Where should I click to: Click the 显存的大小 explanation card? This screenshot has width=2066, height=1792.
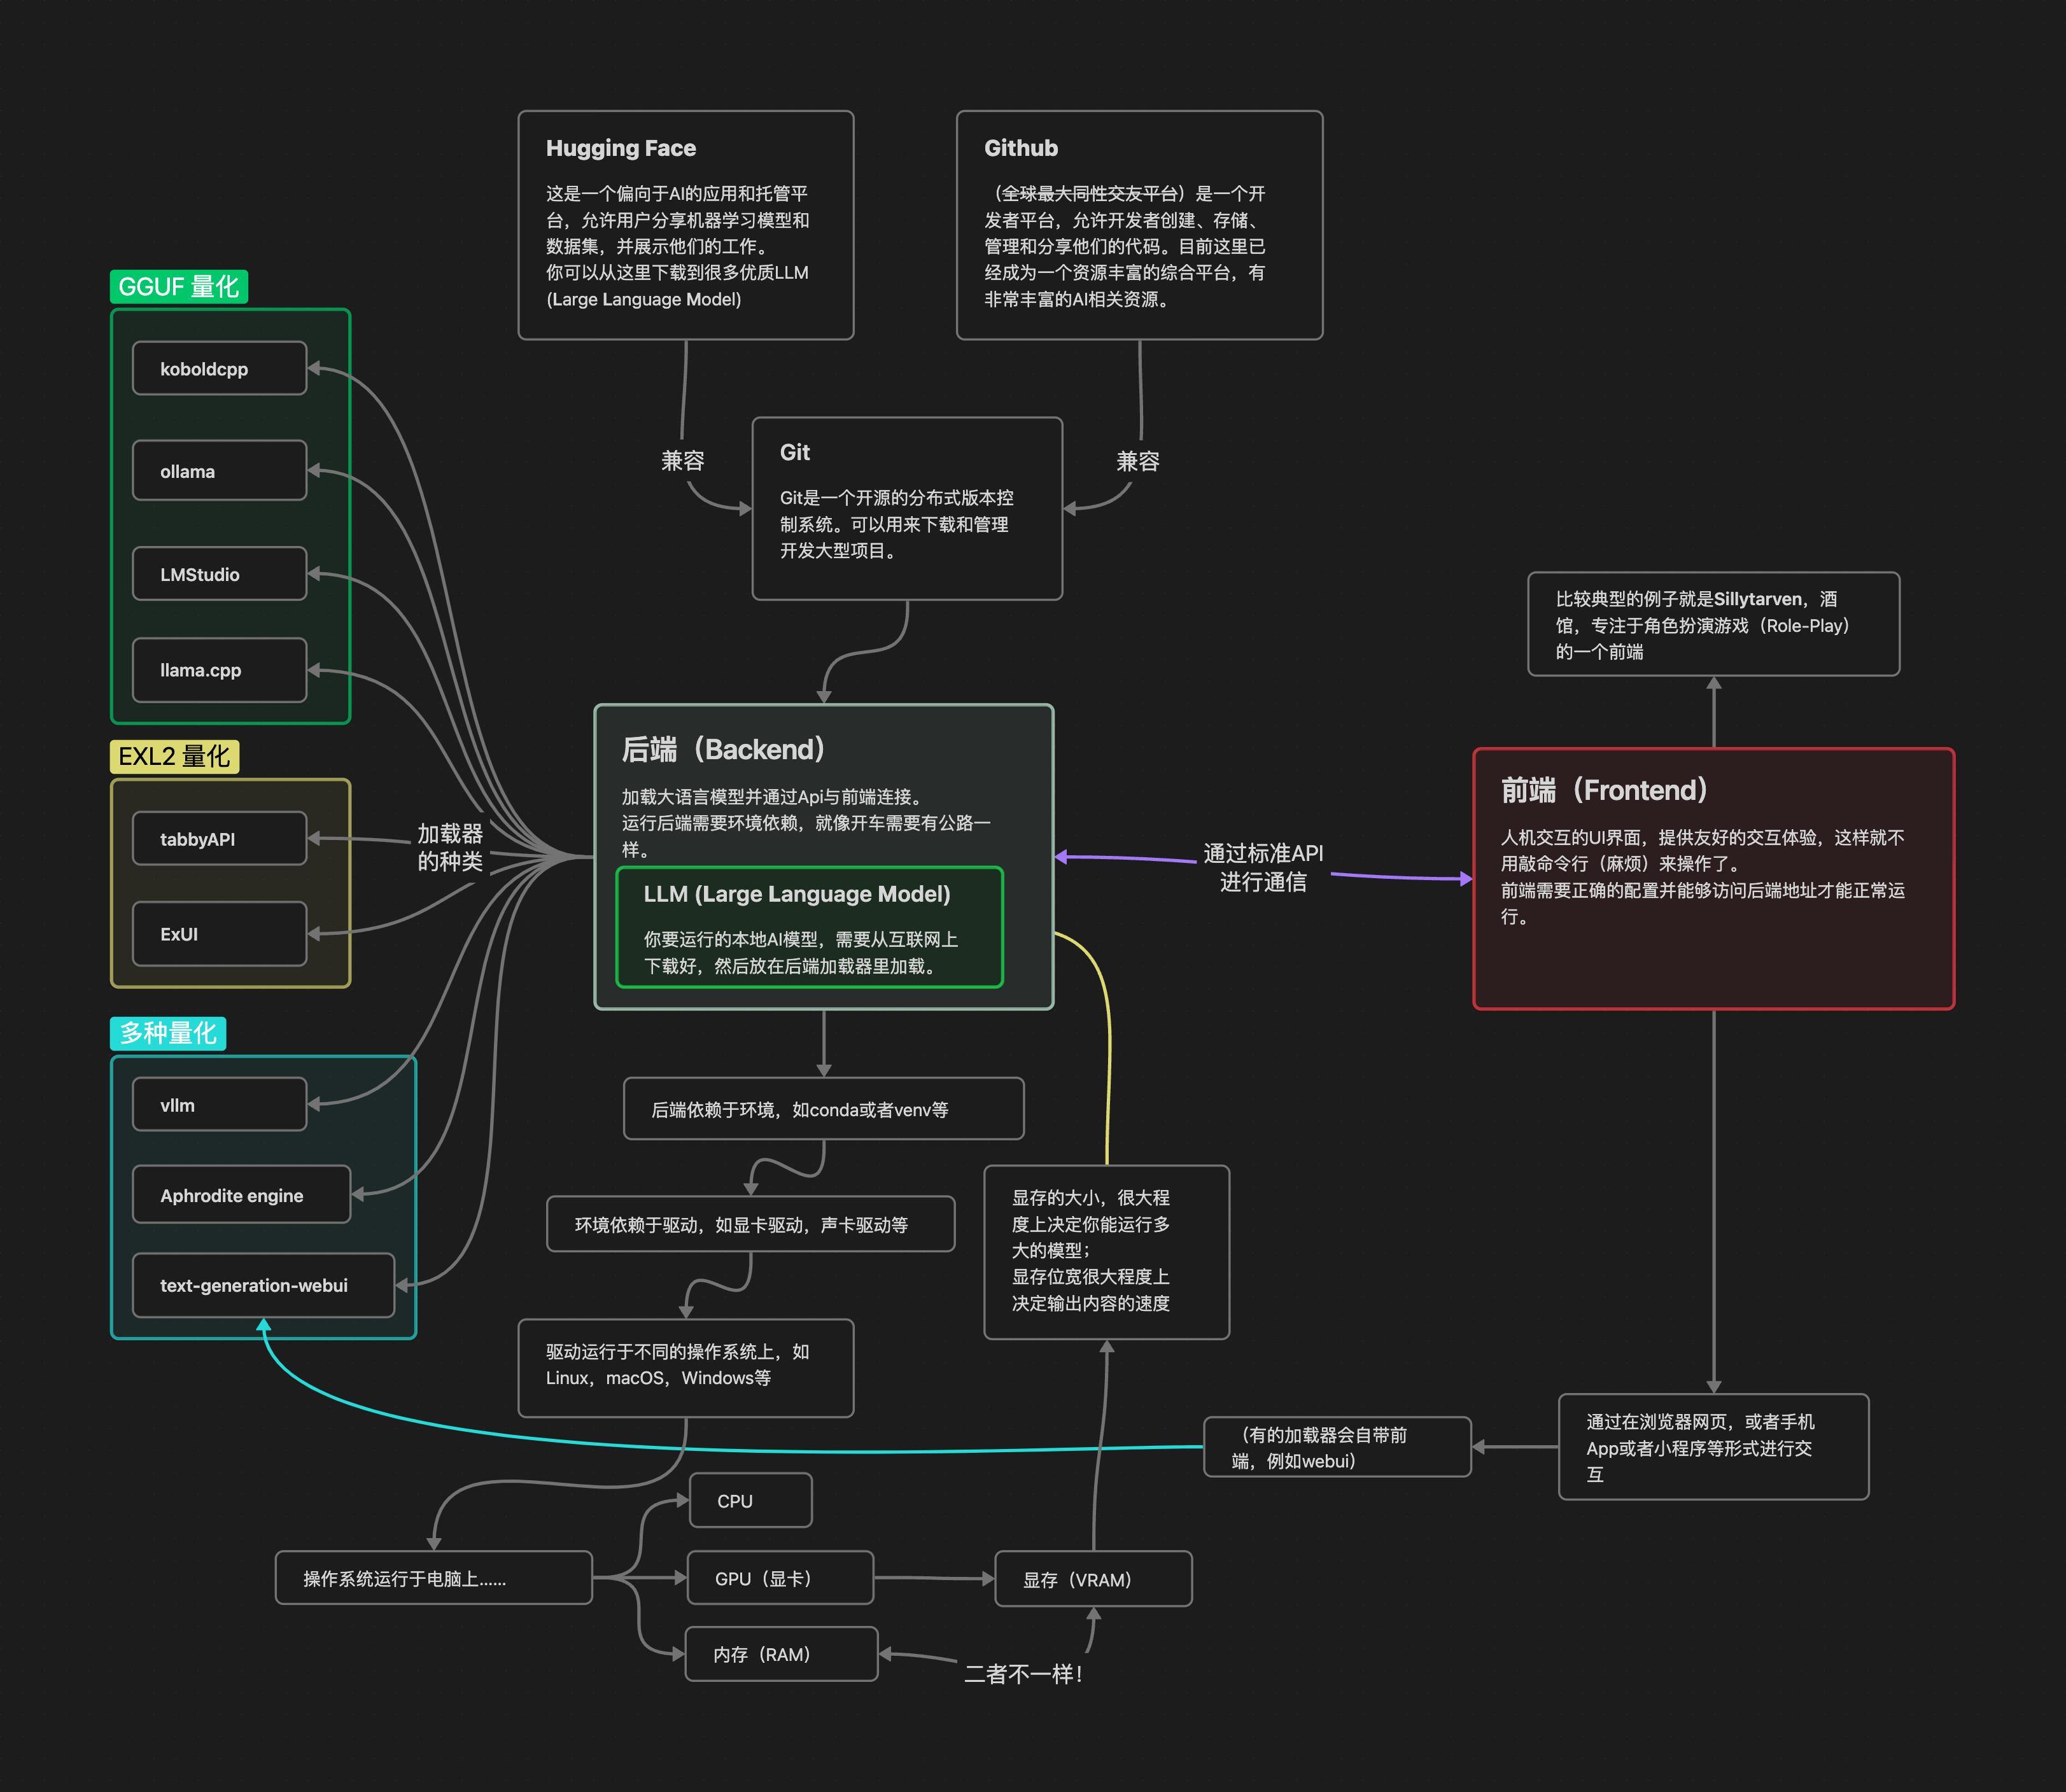pos(1107,1251)
